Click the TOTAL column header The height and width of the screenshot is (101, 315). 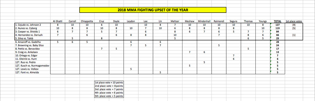click(x=277, y=21)
